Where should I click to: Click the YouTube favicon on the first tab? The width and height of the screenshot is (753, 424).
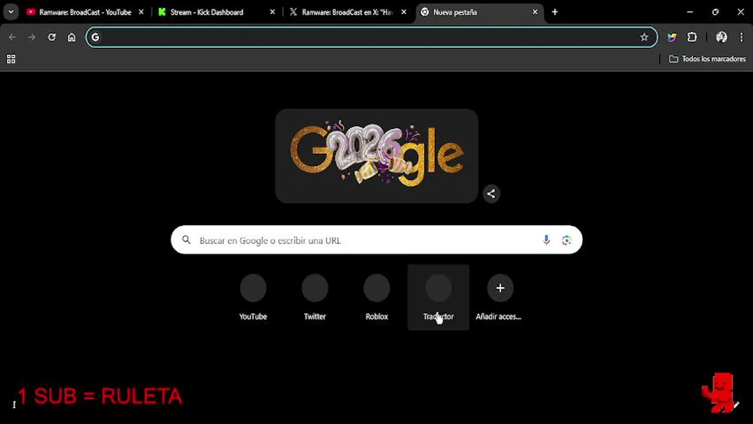[x=31, y=12]
